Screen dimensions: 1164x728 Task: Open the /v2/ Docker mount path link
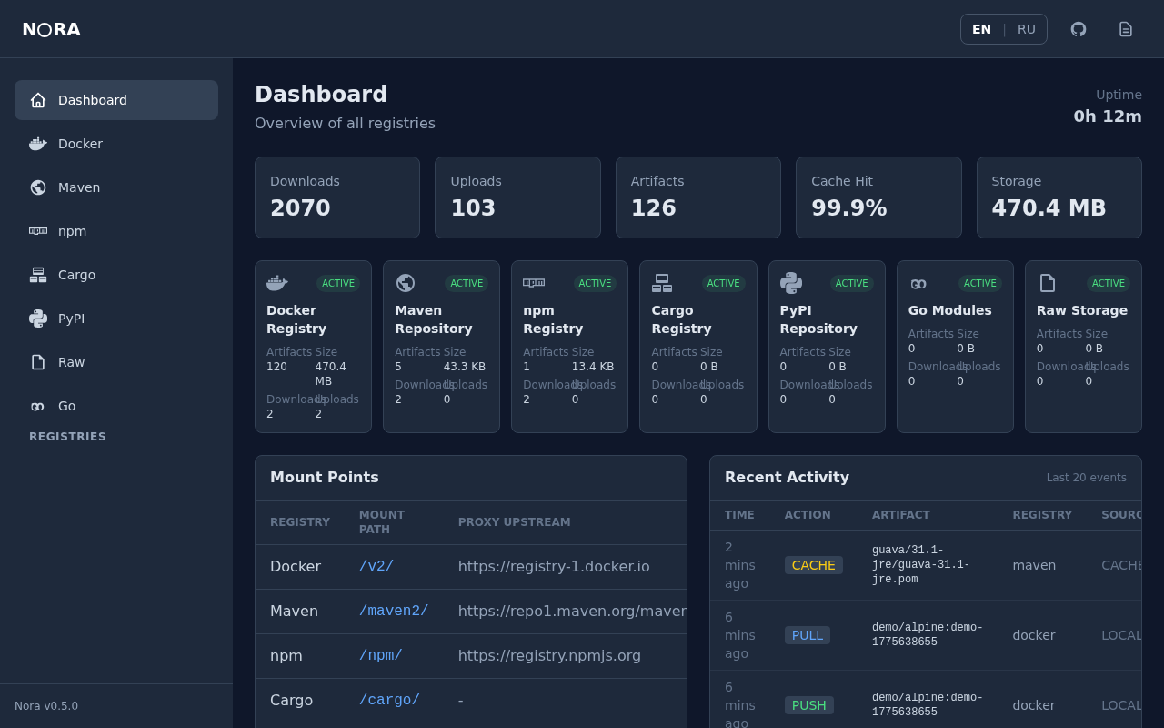(x=376, y=566)
